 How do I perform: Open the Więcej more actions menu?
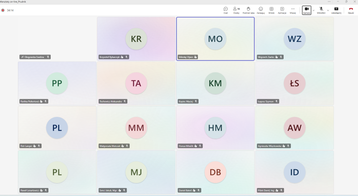[293, 10]
